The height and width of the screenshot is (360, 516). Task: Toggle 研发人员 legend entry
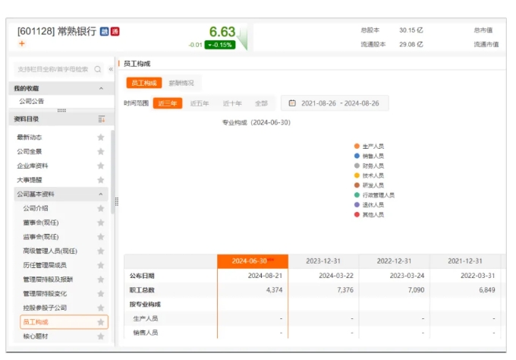point(369,185)
